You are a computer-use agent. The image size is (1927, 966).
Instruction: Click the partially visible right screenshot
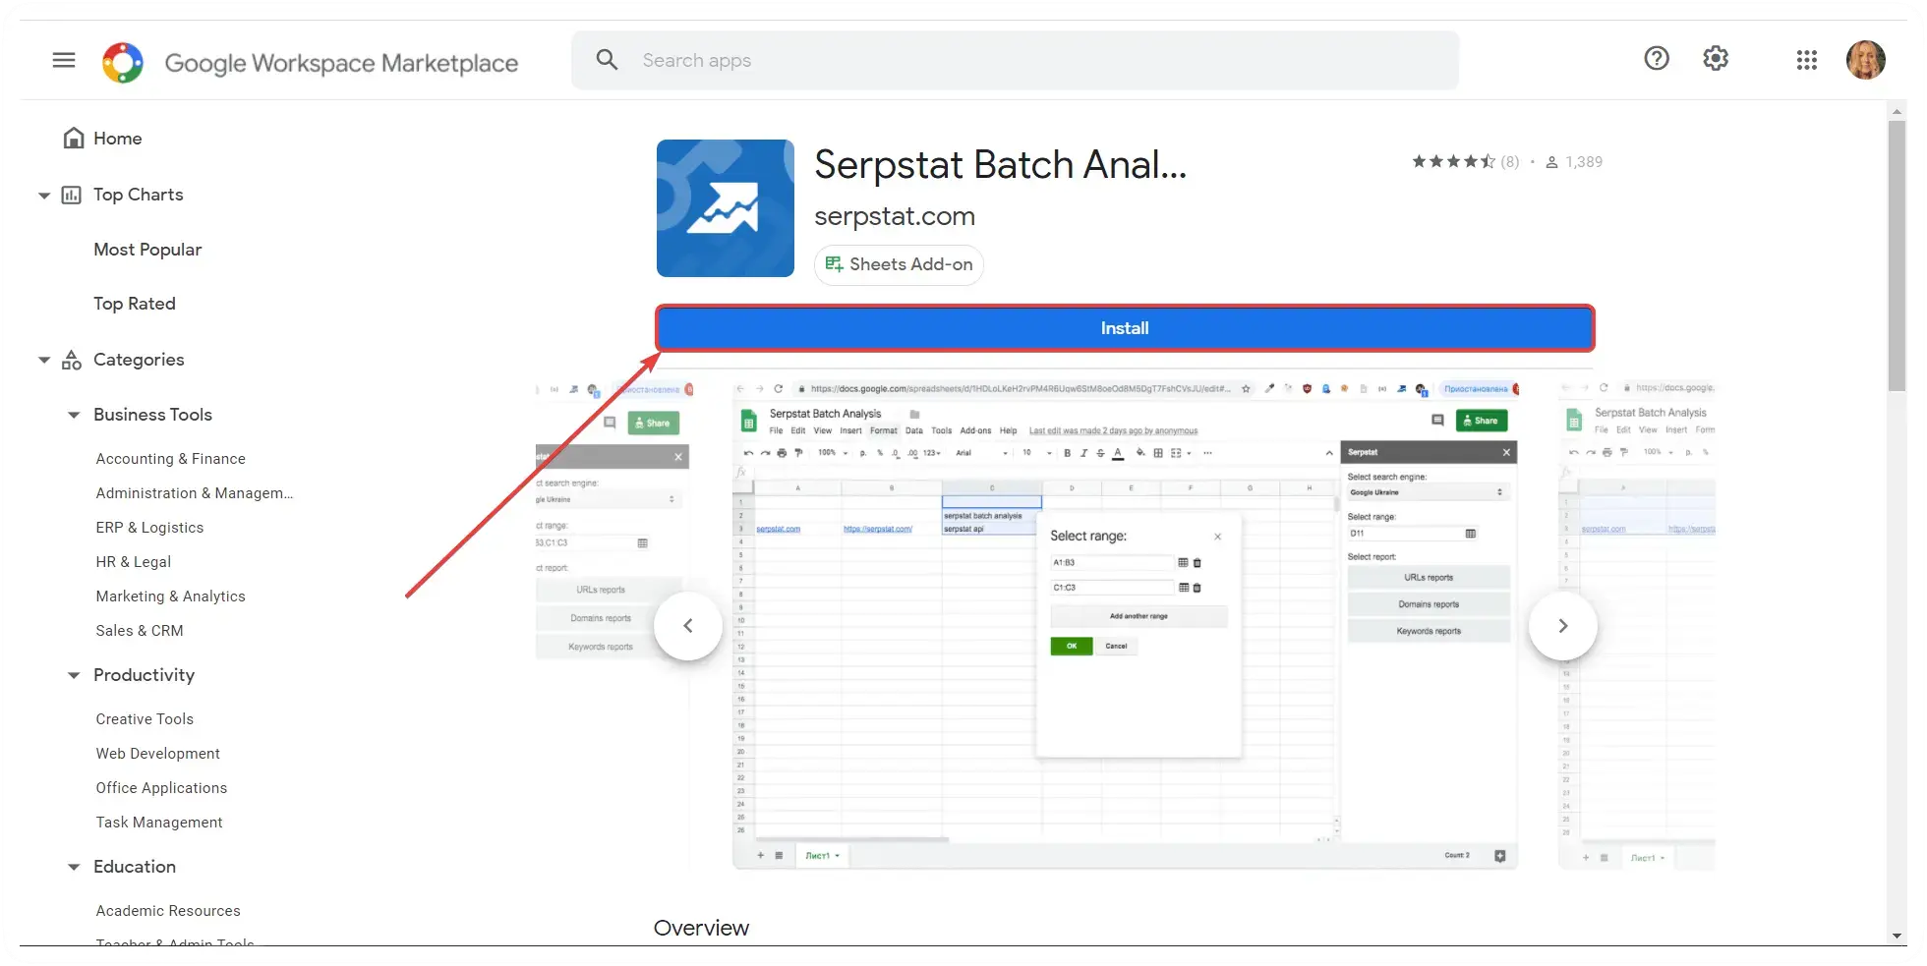click(x=1637, y=625)
